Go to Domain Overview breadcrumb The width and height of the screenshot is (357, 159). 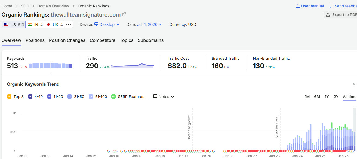click(53, 6)
